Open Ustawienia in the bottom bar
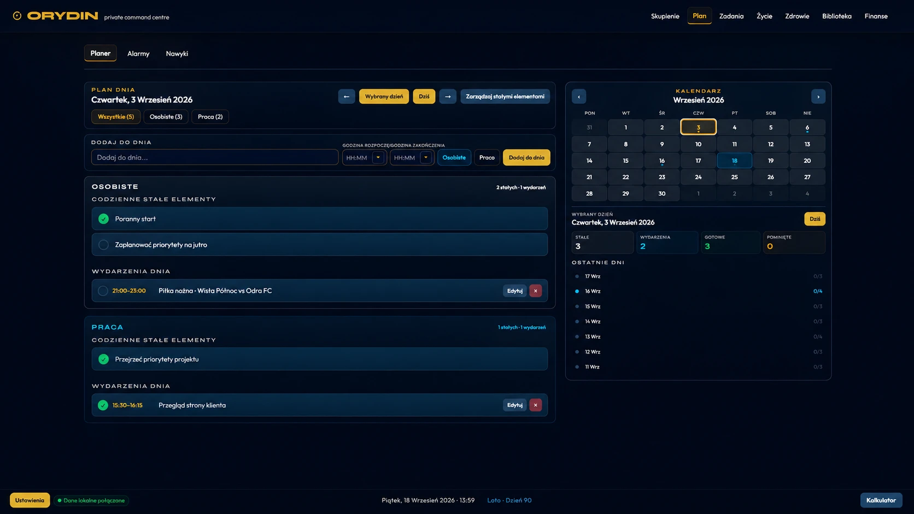The image size is (914, 514). coord(30,500)
